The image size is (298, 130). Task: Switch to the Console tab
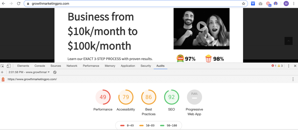40,66
